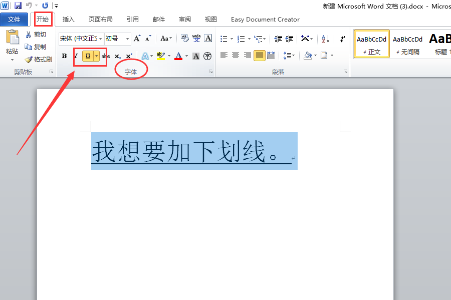Image resolution: width=451 pixels, height=300 pixels.
Task: Apply superscript formatting
Action: 129,56
